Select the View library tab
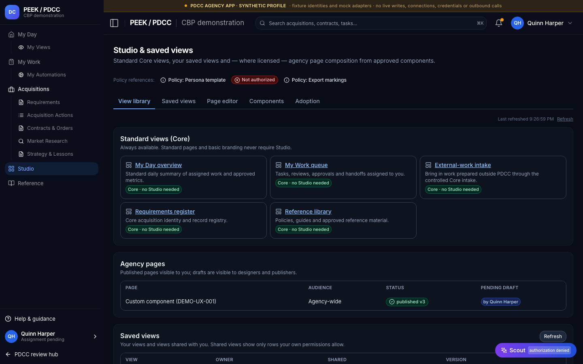The image size is (583, 364). (x=134, y=101)
